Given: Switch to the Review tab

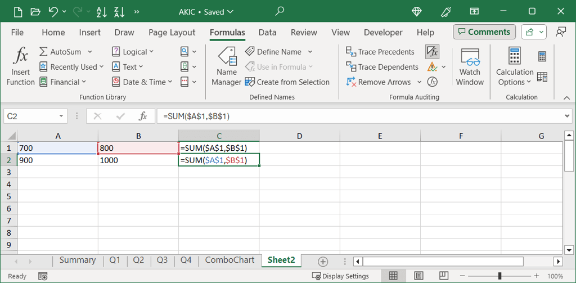Looking at the screenshot, I should 304,32.
